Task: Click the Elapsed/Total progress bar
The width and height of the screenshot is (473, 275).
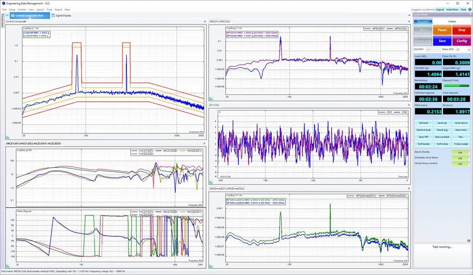Action: pos(456,86)
